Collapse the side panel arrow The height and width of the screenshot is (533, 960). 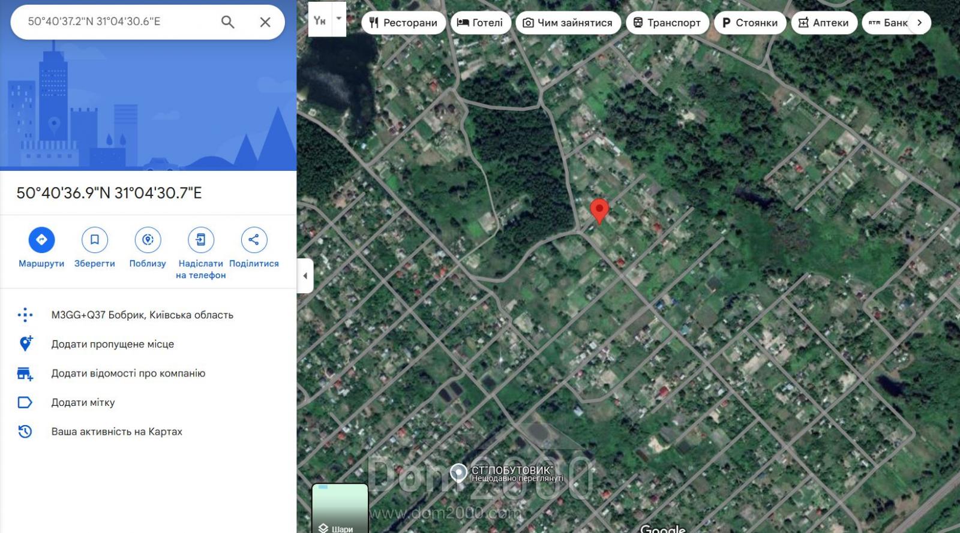(x=305, y=276)
